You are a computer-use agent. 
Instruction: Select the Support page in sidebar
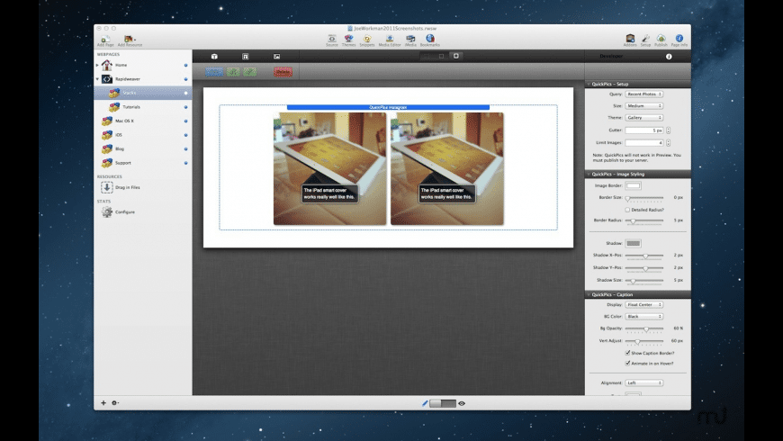pyautogui.click(x=143, y=163)
